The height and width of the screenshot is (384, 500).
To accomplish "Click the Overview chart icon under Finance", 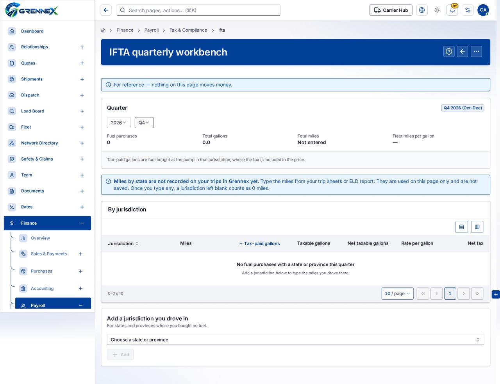I will (x=23, y=238).
